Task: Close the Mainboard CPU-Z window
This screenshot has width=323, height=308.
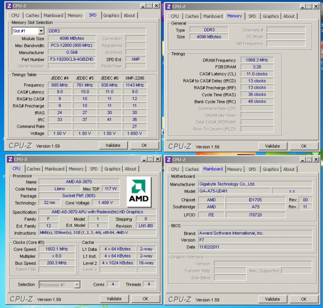Action: [x=316, y=159]
